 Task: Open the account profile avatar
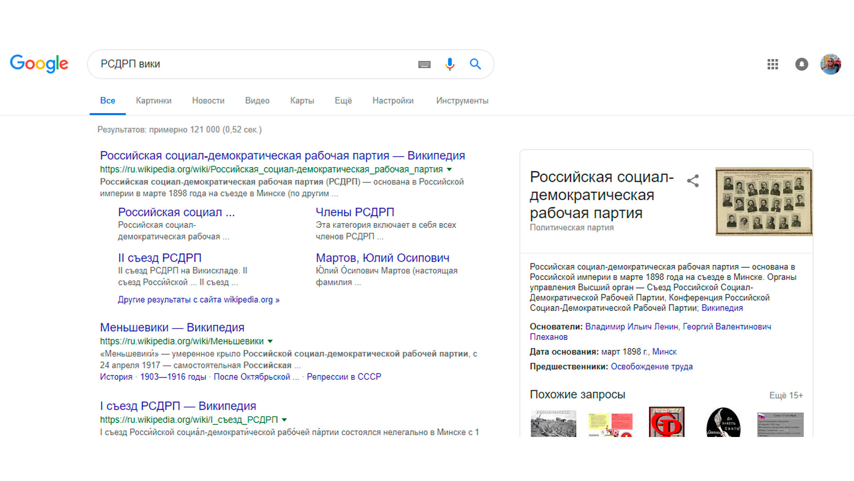[x=831, y=64]
